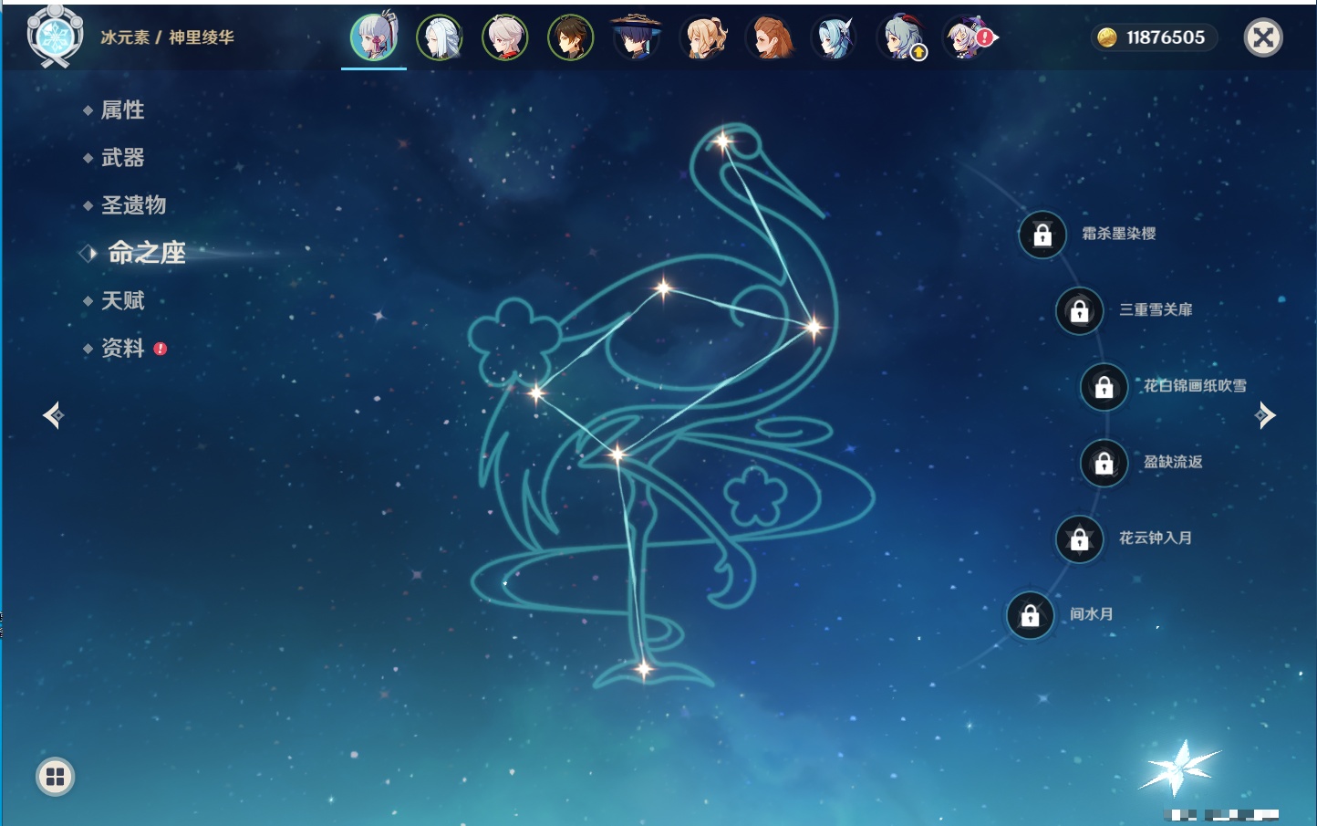Click the star at the crane's foot
Image resolution: width=1317 pixels, height=826 pixels.
coord(644,670)
